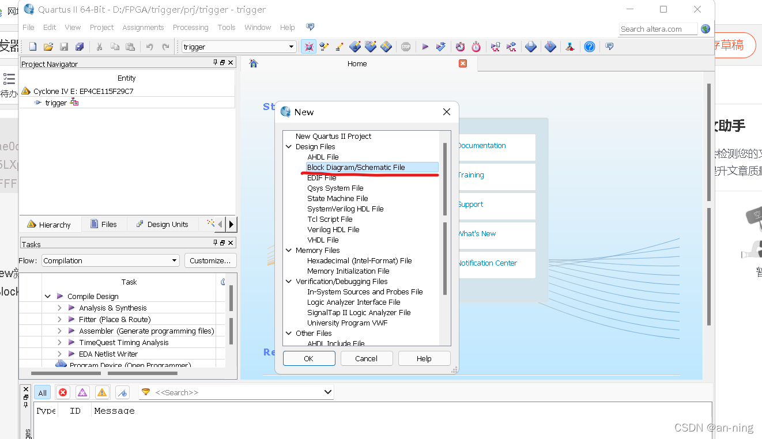Close the Tasks panel
This screenshot has width=762, height=439.
click(231, 243)
